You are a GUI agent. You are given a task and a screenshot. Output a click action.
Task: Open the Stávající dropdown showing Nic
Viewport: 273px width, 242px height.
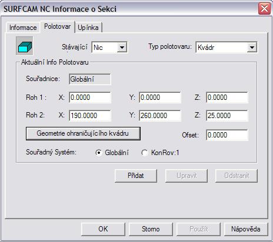(109, 47)
